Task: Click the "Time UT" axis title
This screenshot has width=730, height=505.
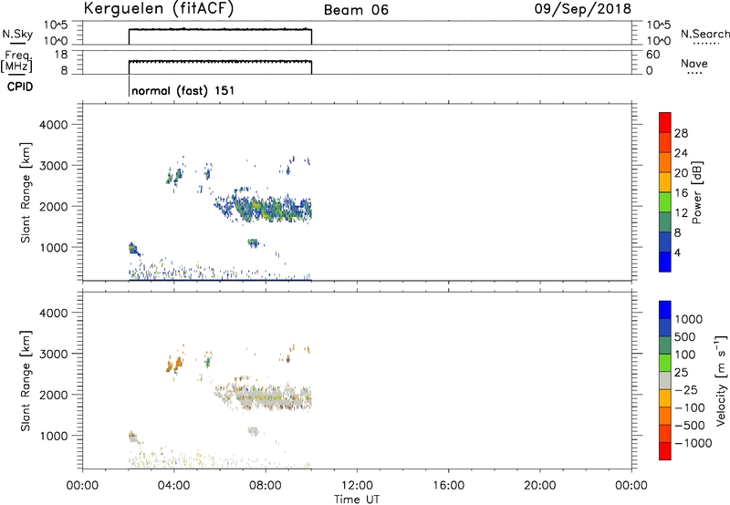Action: [x=357, y=500]
